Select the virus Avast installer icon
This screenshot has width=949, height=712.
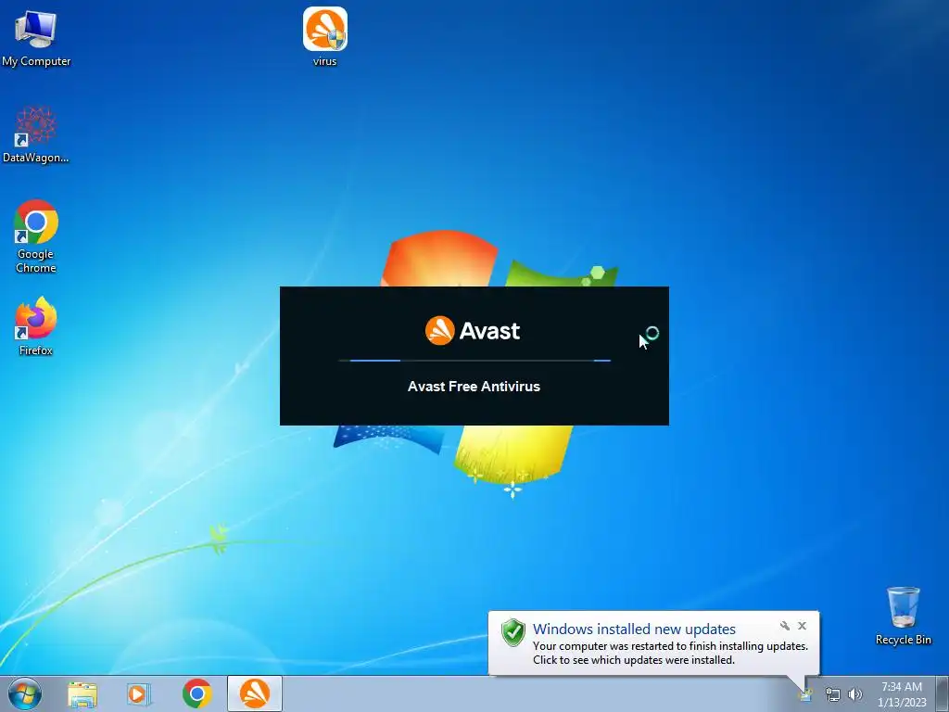tap(325, 36)
